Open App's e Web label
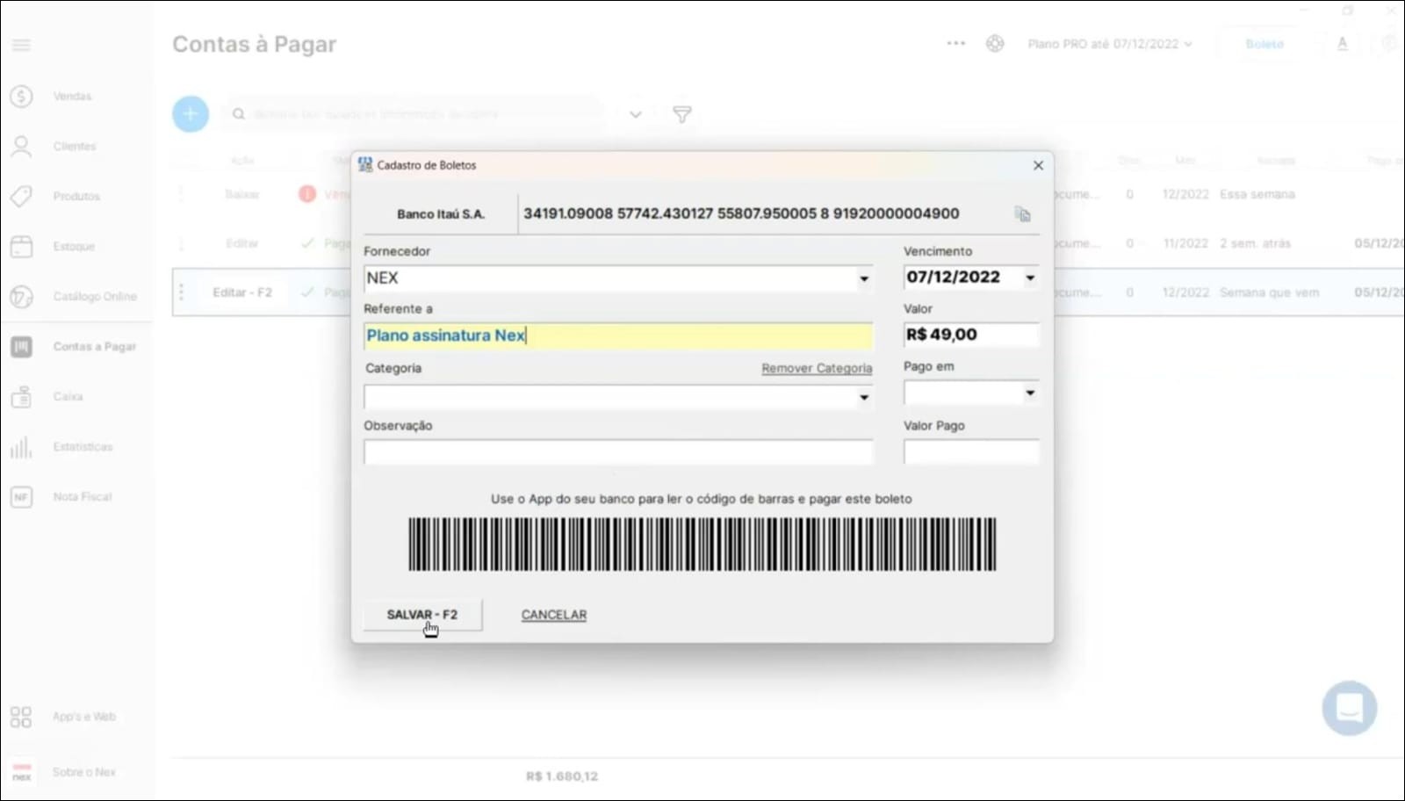Image resolution: width=1405 pixels, height=801 pixels. pos(84,717)
